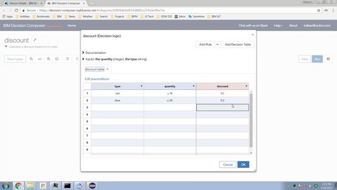Select the discount cell in row 3
This screenshot has height=190, width=337.
coord(222,107)
